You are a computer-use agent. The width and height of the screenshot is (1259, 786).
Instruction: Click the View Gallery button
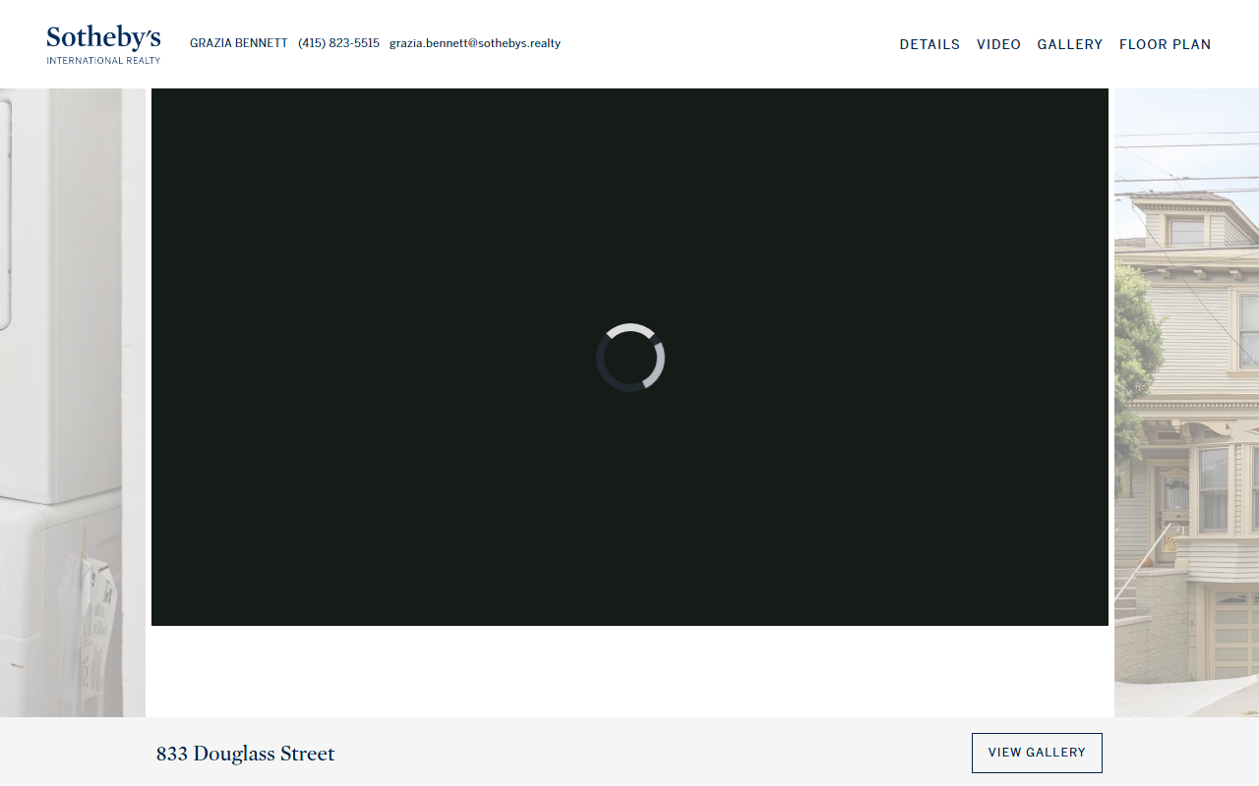[1037, 753]
